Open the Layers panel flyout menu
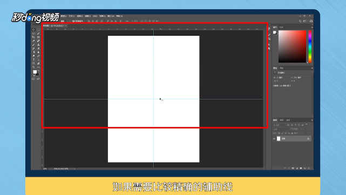Screen dimensions: 346x195 (312, 120)
